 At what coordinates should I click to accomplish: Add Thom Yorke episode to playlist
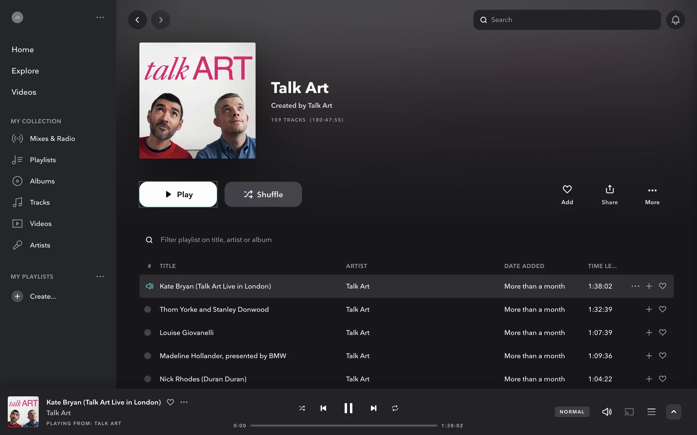(649, 309)
